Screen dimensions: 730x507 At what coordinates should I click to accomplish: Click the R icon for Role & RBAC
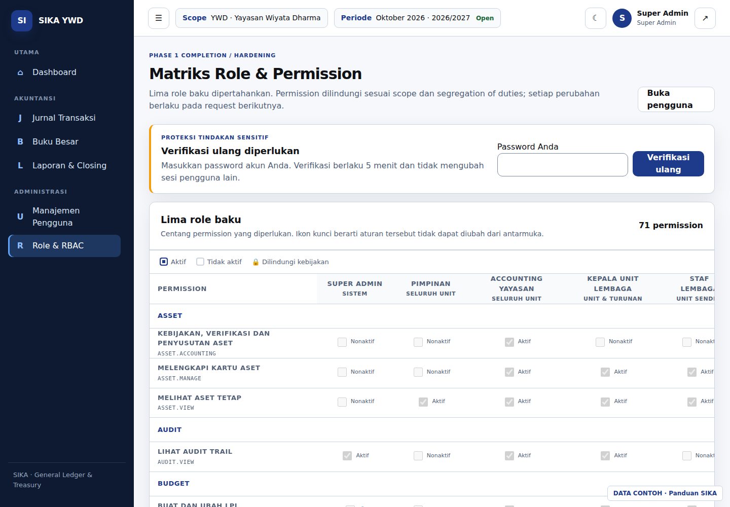coord(20,246)
